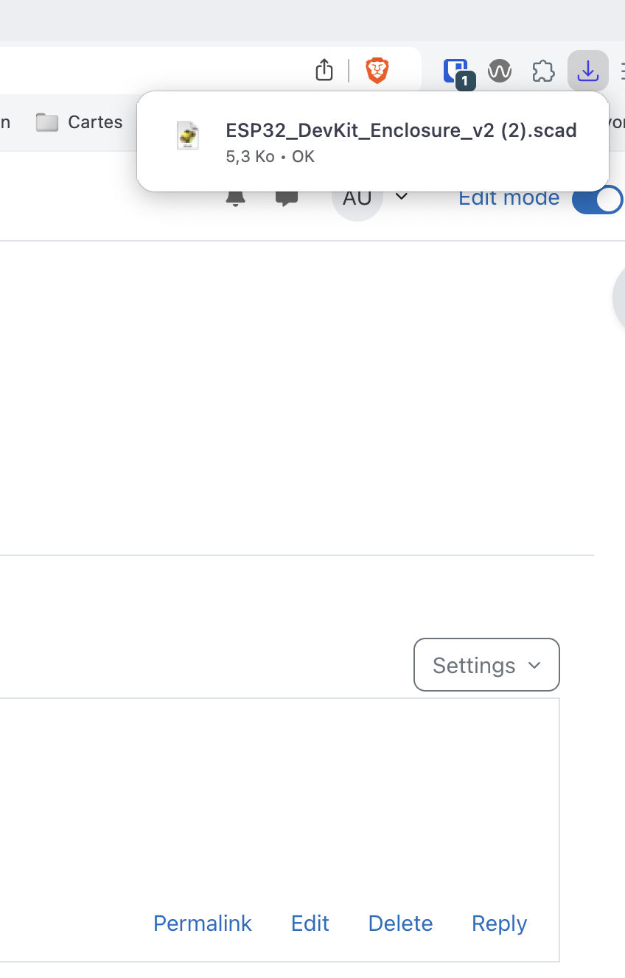Toggle the Edit mode switch
This screenshot has width=625, height=978.
tap(597, 200)
